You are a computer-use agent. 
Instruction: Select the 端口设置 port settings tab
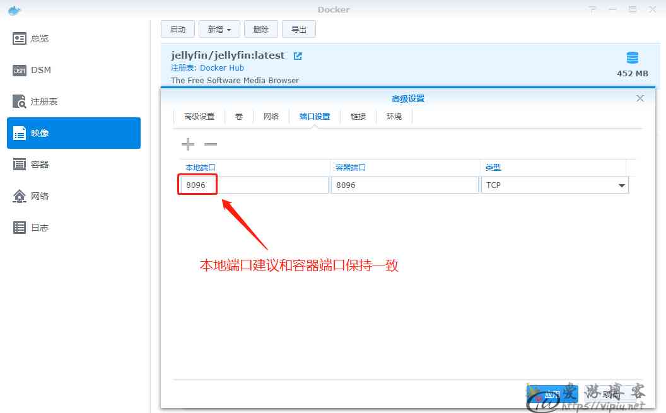[315, 116]
